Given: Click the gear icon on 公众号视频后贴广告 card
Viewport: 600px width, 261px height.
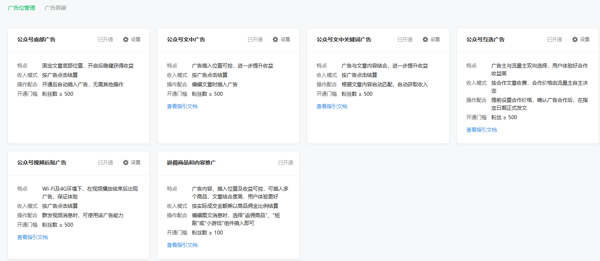Looking at the screenshot, I should (x=126, y=163).
